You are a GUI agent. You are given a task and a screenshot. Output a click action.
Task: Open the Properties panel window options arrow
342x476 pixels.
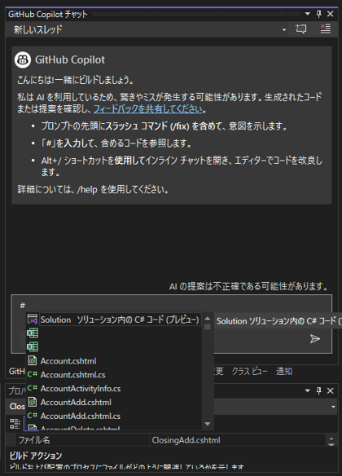click(x=308, y=390)
